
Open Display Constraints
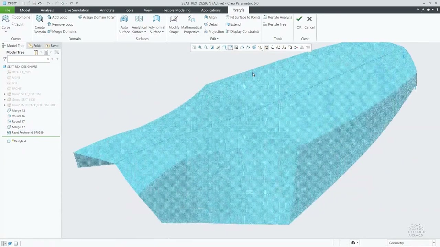242,32
